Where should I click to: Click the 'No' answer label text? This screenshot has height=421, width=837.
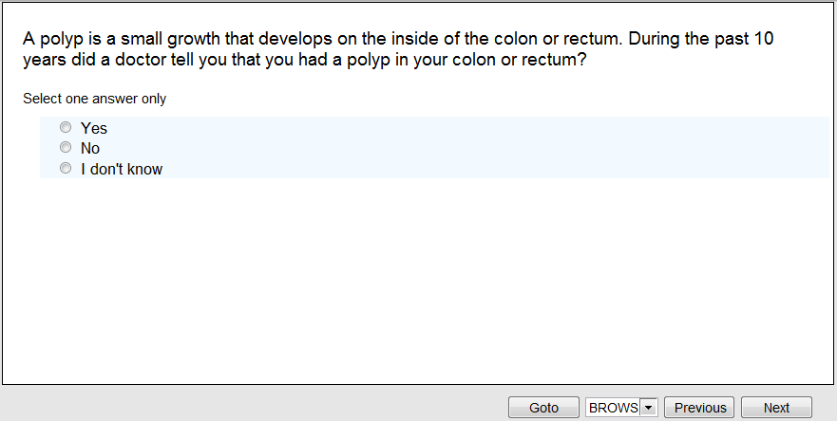click(x=90, y=149)
